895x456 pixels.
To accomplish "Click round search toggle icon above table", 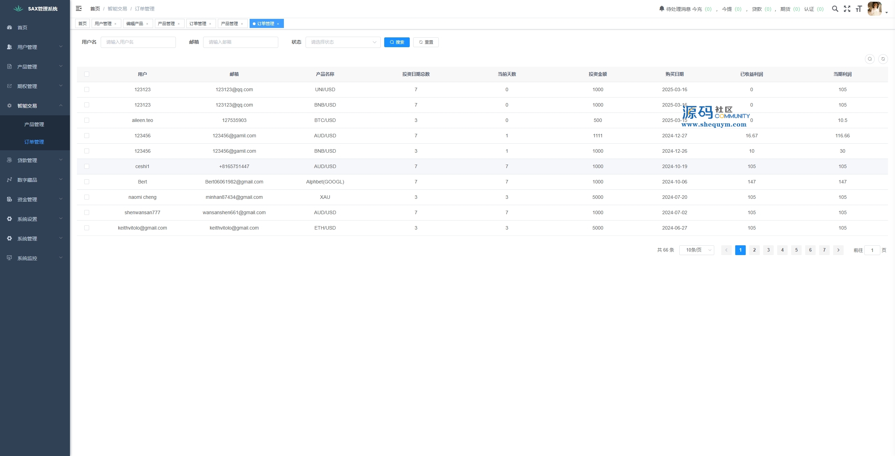I will pos(869,59).
